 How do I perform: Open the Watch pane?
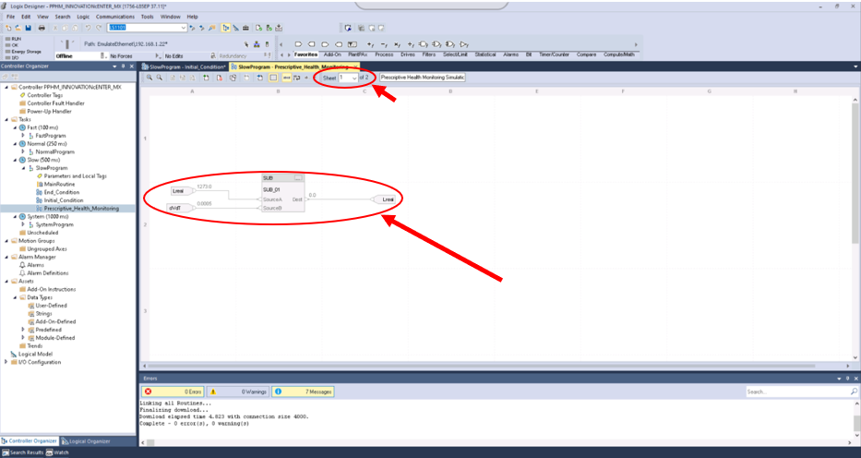pos(57,452)
